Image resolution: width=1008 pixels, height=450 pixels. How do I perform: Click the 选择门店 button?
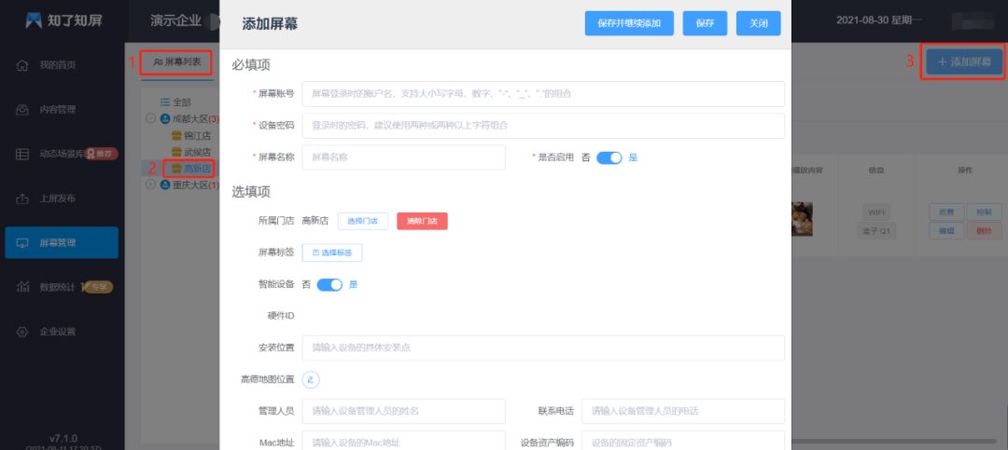click(x=363, y=221)
